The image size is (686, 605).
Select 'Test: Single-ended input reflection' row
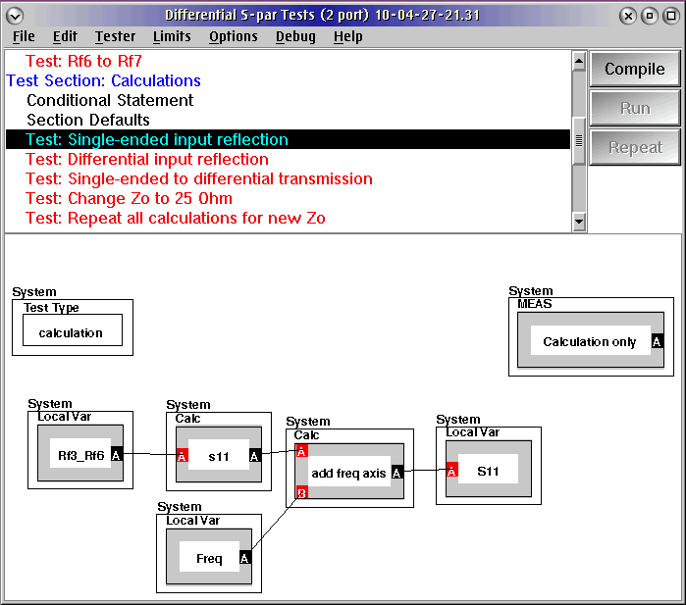pyautogui.click(x=288, y=139)
